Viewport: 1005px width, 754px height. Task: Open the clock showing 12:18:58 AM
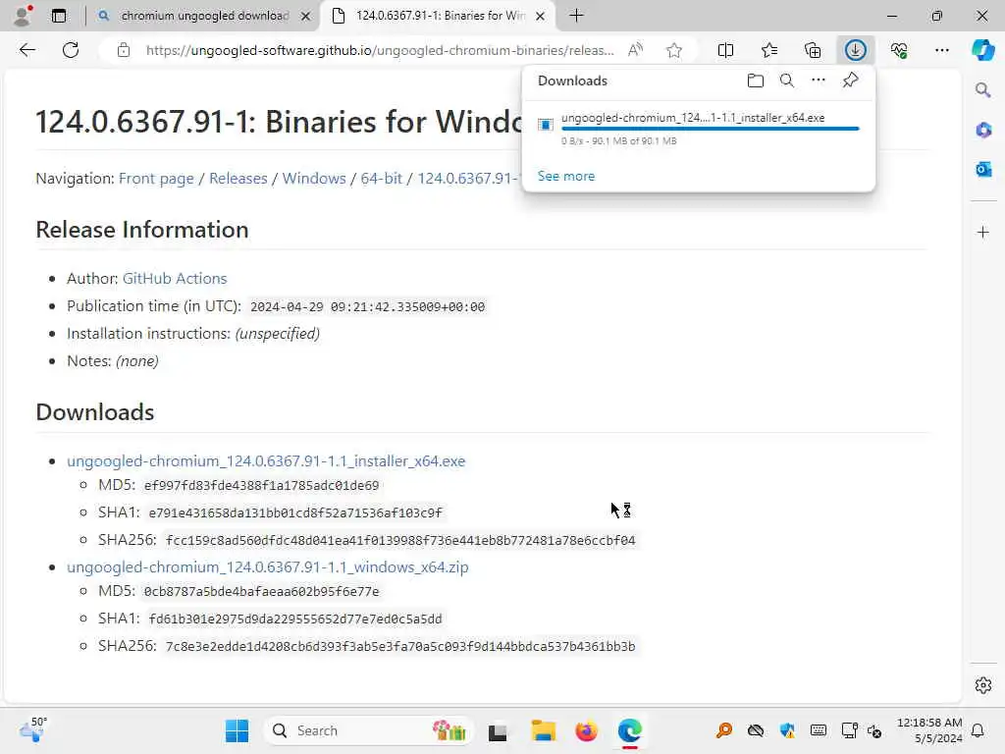pos(929,730)
